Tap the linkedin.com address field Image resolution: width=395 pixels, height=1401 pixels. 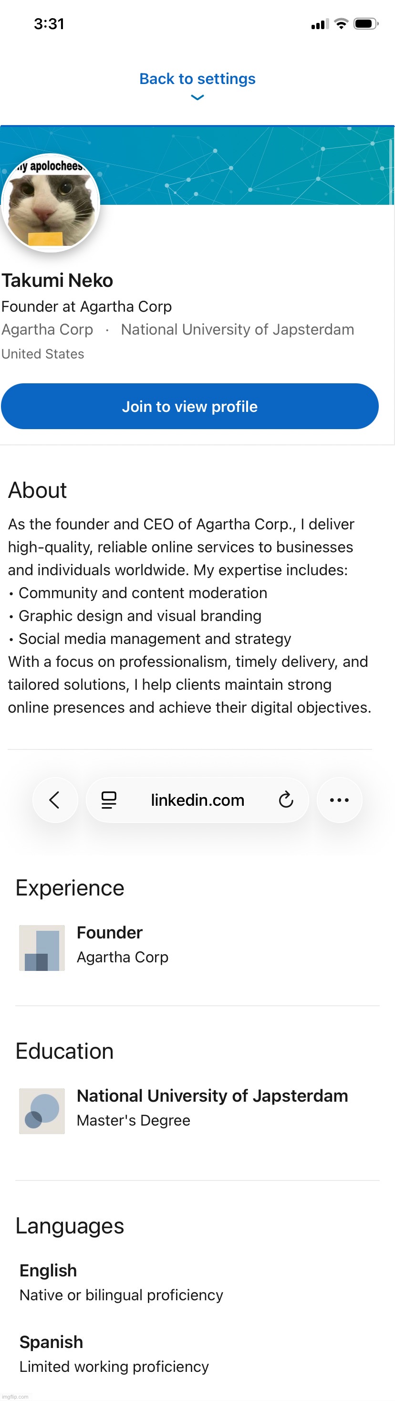point(197,800)
